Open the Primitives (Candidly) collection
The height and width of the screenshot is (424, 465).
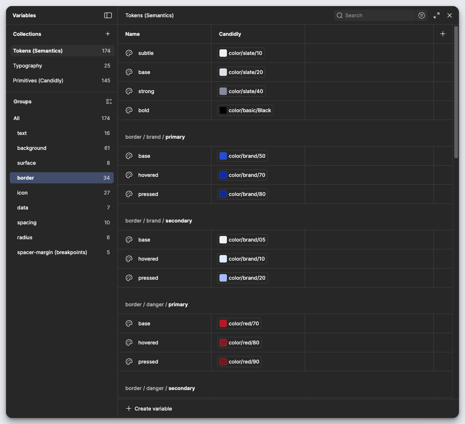click(39, 81)
